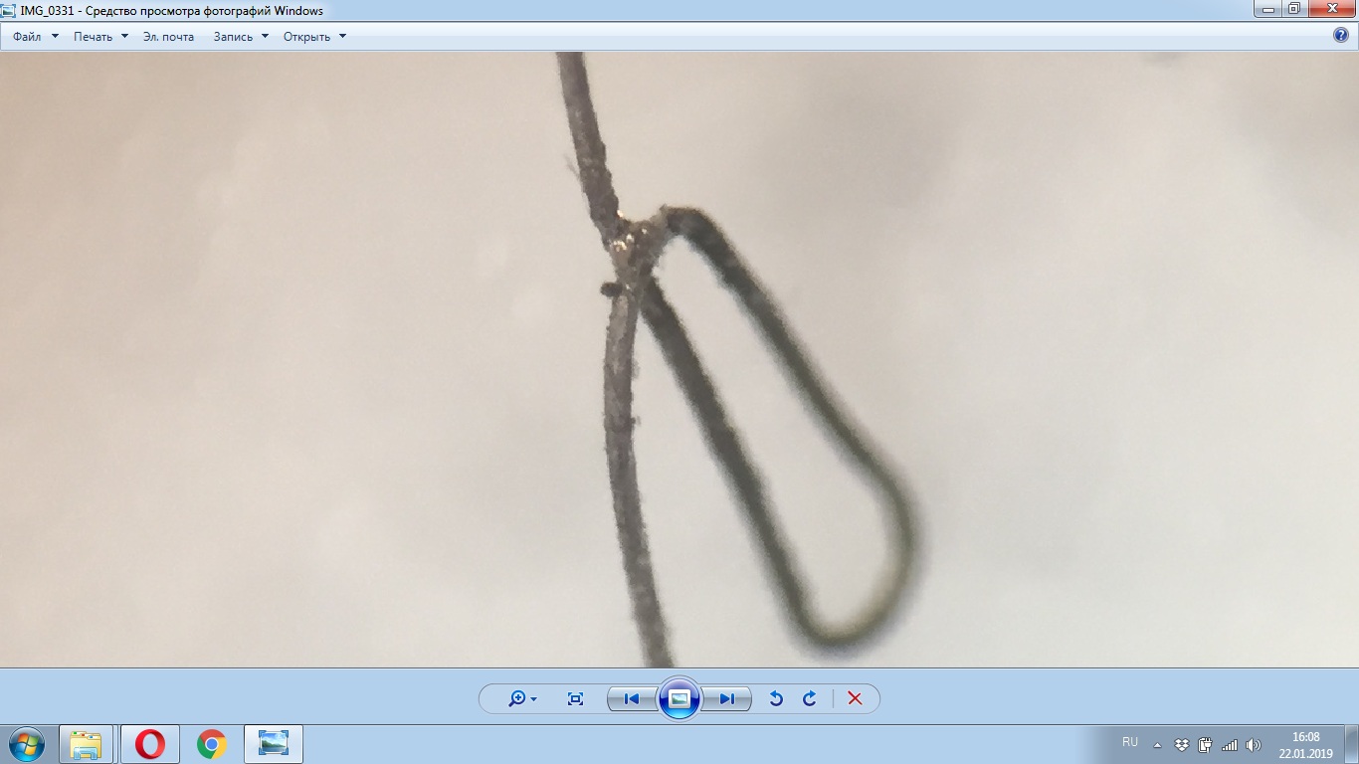Minimize the photo viewer window
This screenshot has height=764, width=1359.
click(x=1266, y=9)
